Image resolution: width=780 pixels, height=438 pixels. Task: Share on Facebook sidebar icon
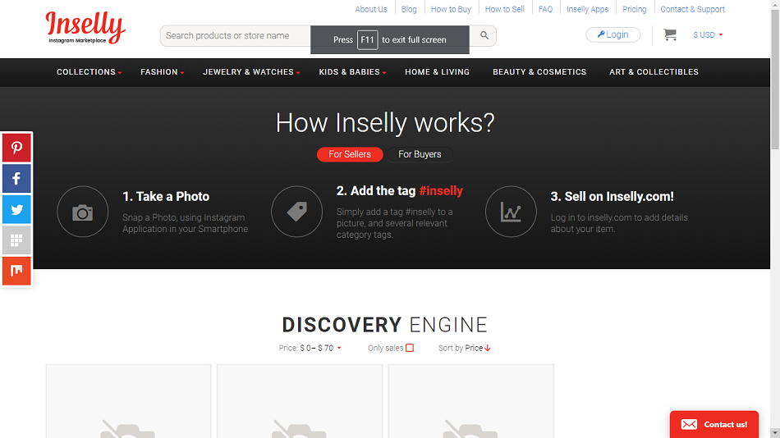[x=16, y=179]
